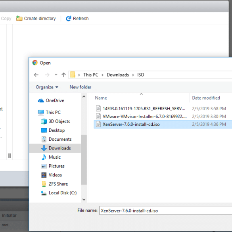Click the Chrome logo in the Open dialog title
Image resolution: width=232 pixels, height=232 pixels.
(x=35, y=63)
